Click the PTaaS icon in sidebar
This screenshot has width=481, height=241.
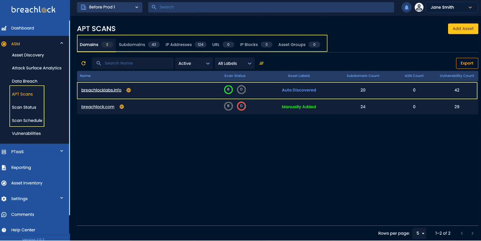[x=4, y=152]
